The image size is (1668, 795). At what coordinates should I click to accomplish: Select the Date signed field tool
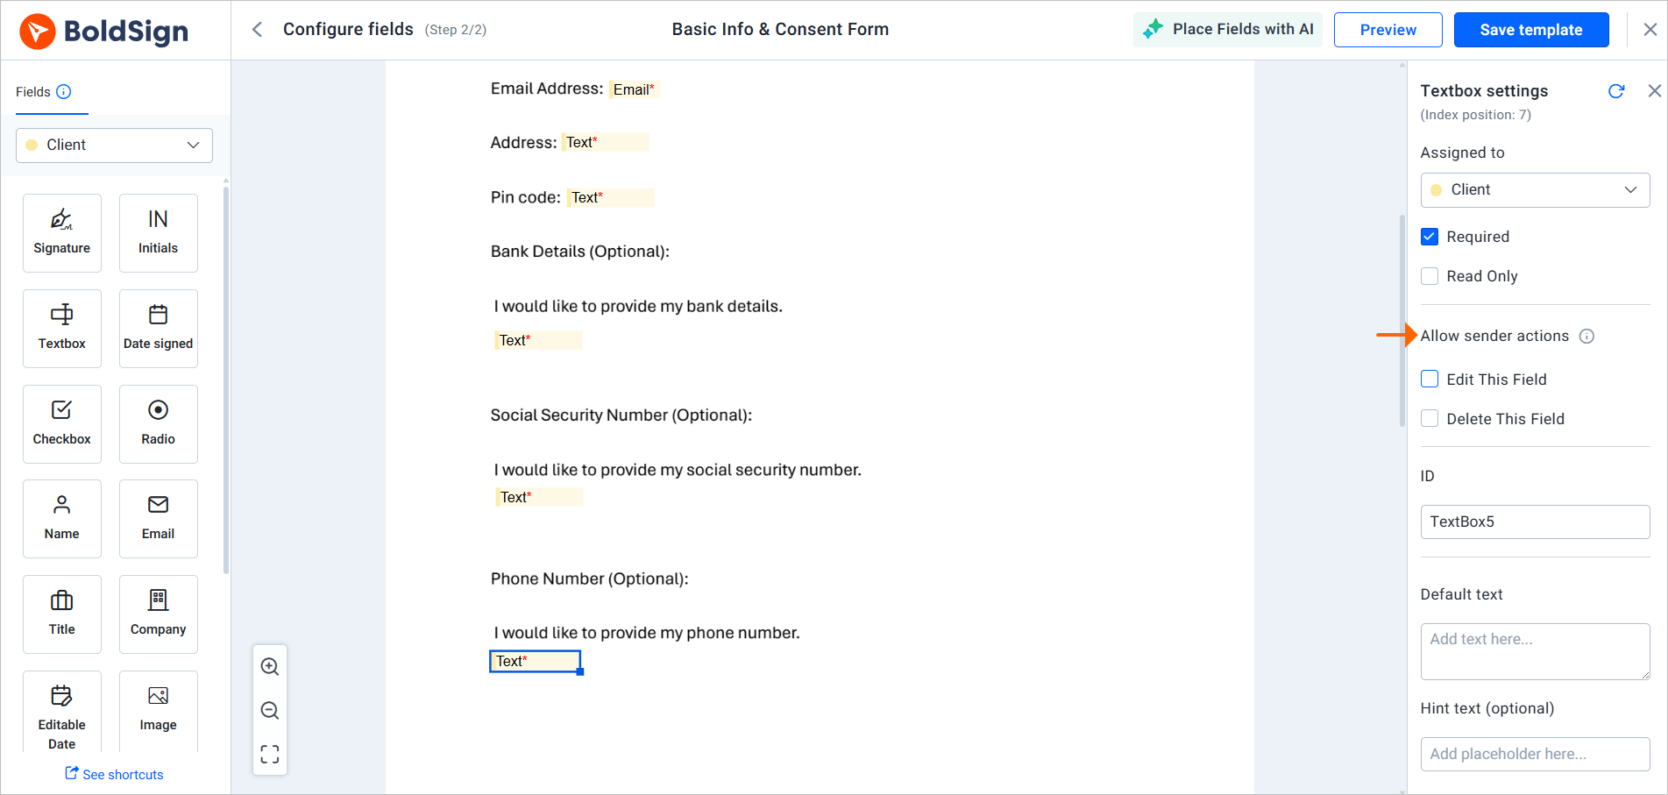(x=159, y=329)
